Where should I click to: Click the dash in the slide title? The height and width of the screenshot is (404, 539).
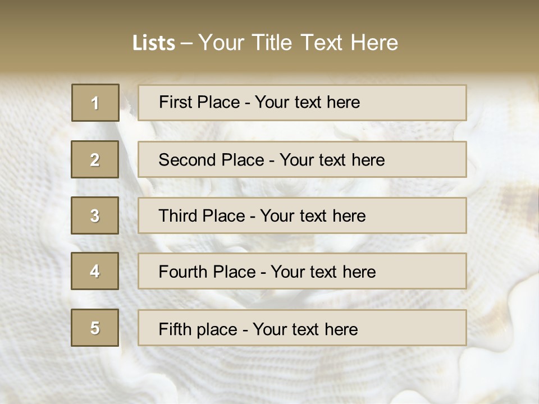187,43
